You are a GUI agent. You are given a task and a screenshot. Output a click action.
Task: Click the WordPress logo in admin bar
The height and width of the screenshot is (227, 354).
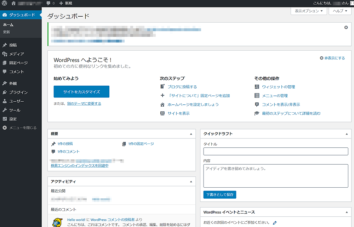coord(5,3)
